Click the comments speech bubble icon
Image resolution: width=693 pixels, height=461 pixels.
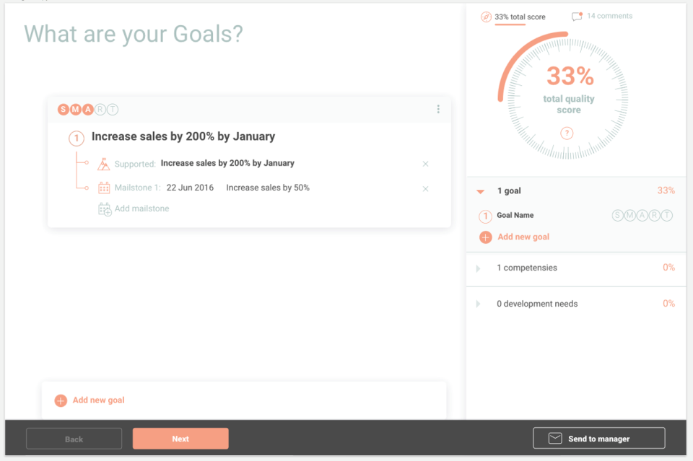tap(577, 17)
